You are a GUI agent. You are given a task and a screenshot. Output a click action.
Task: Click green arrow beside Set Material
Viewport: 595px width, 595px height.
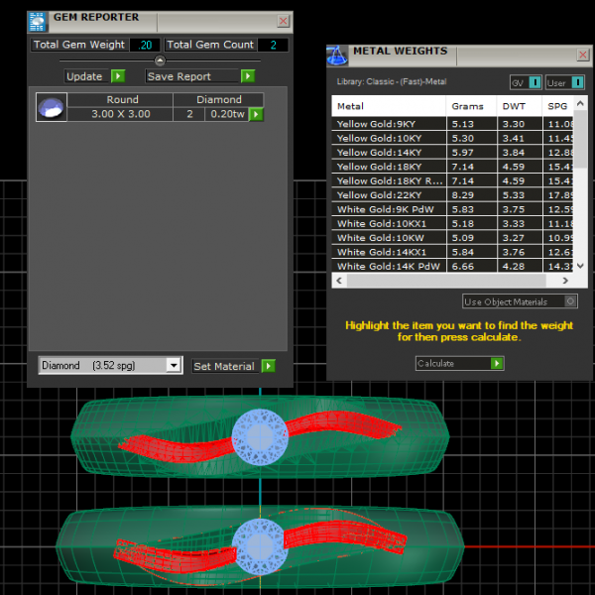(x=268, y=366)
